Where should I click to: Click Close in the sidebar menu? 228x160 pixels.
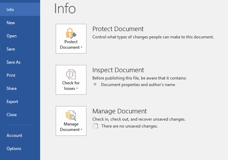point(20,115)
